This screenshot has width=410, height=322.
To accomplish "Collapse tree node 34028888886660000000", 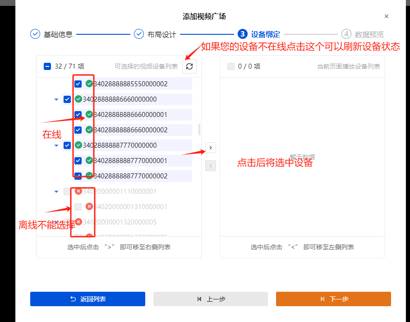I will click(56, 99).
